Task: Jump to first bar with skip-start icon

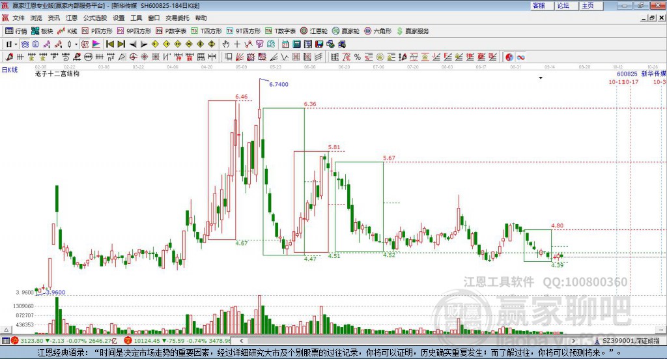Action: click(x=109, y=44)
